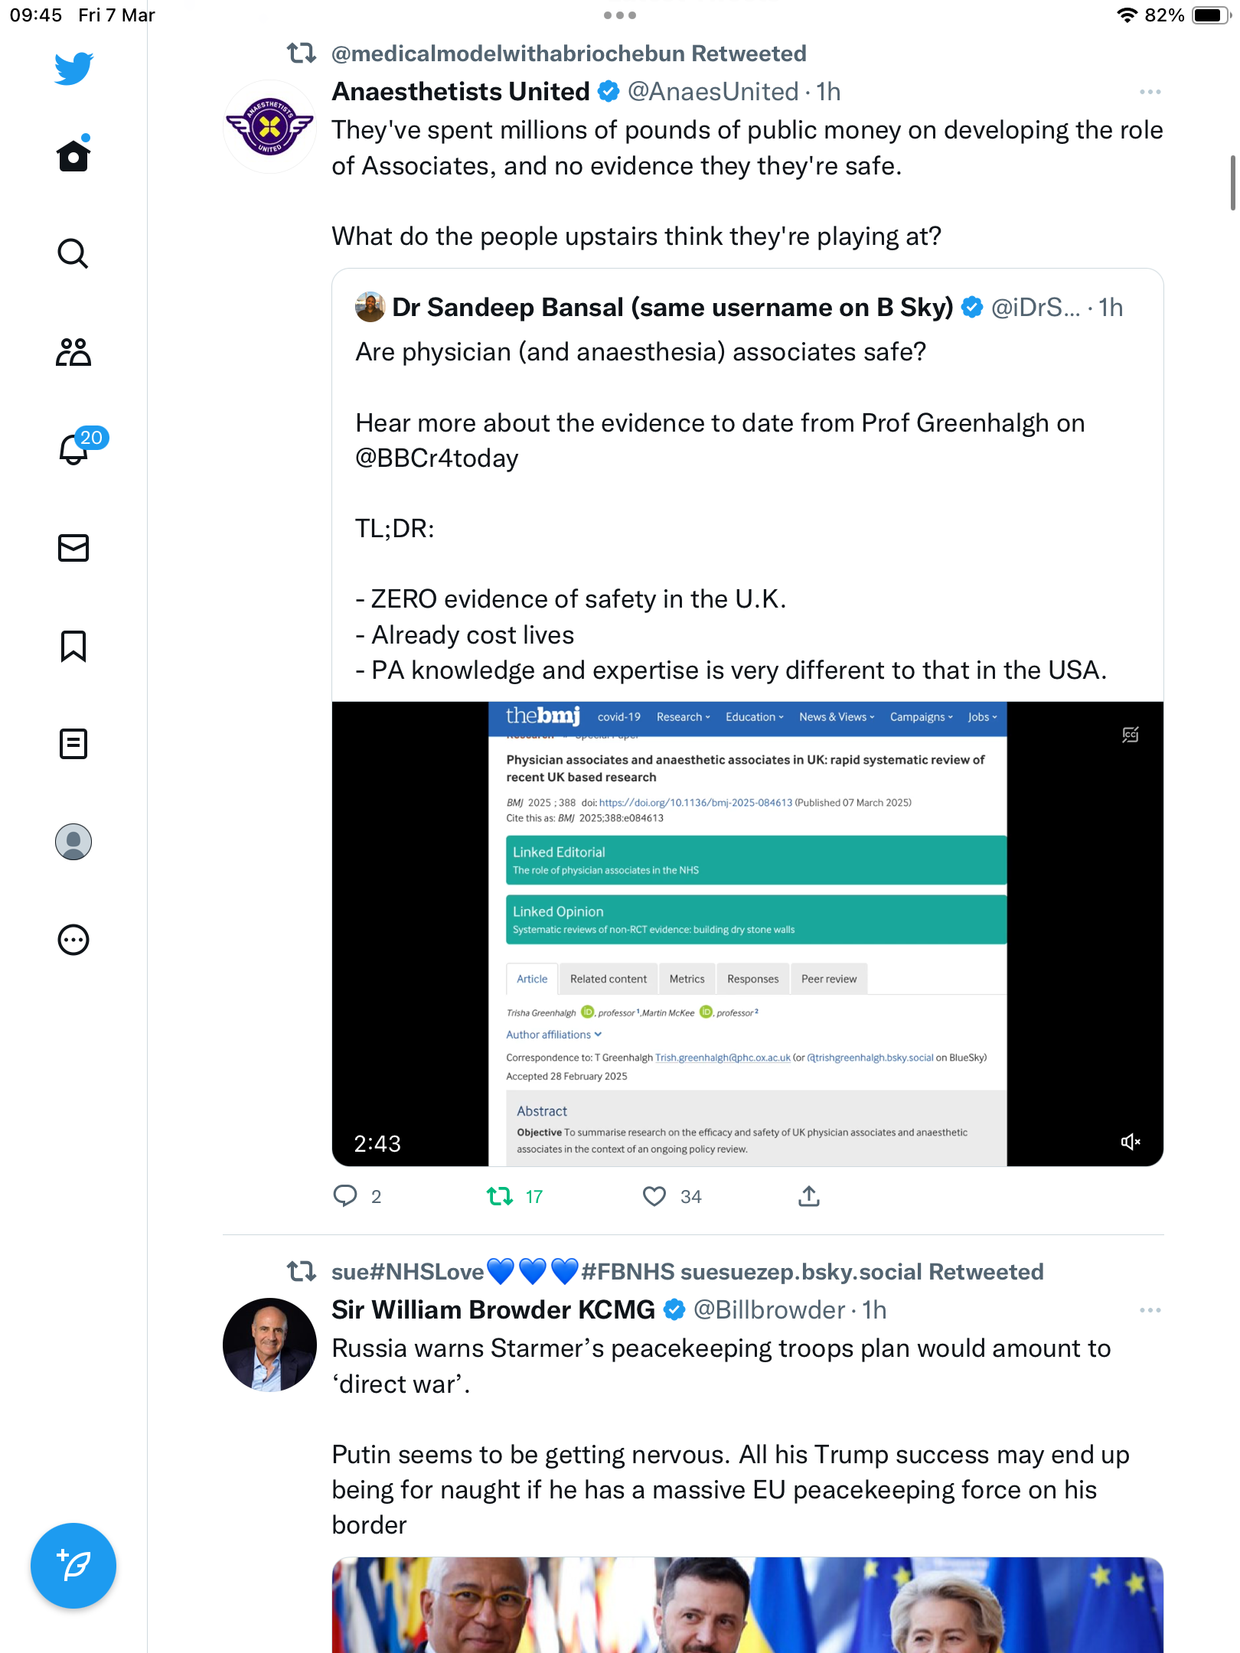Play the BMJ article video
This screenshot has height=1653, width=1240.
tap(747, 934)
